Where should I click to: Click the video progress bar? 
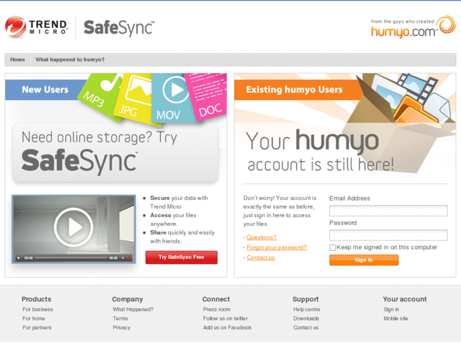[71, 258]
